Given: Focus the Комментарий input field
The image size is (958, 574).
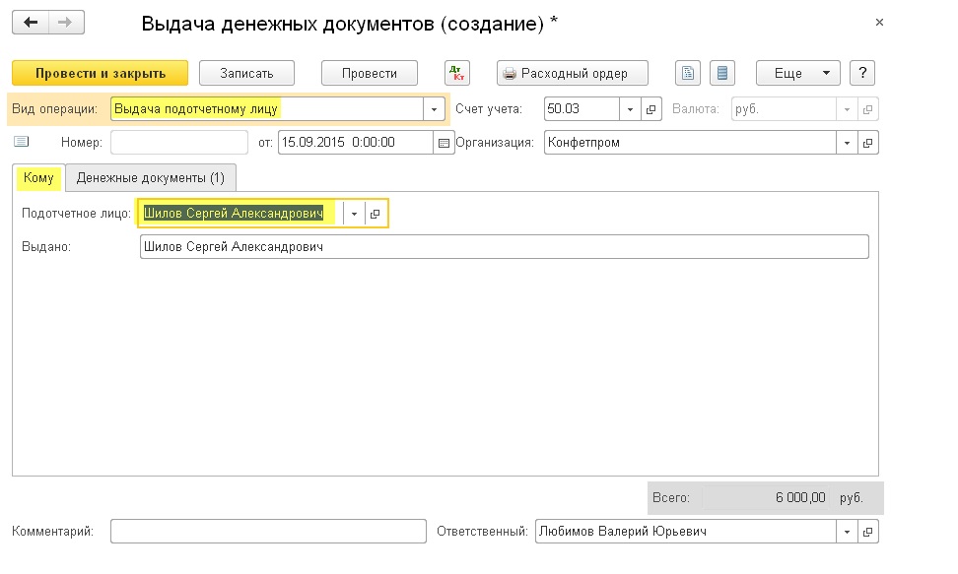Looking at the screenshot, I should pyautogui.click(x=268, y=532).
